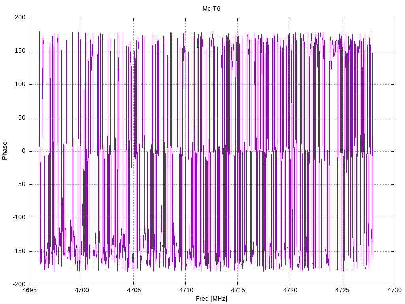405x304 pixels.
Task: Click the 4705 x-axis tick label
Action: [x=134, y=290]
